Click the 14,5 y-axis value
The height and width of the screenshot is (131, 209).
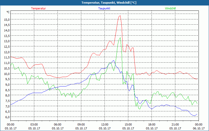coord(7,25)
